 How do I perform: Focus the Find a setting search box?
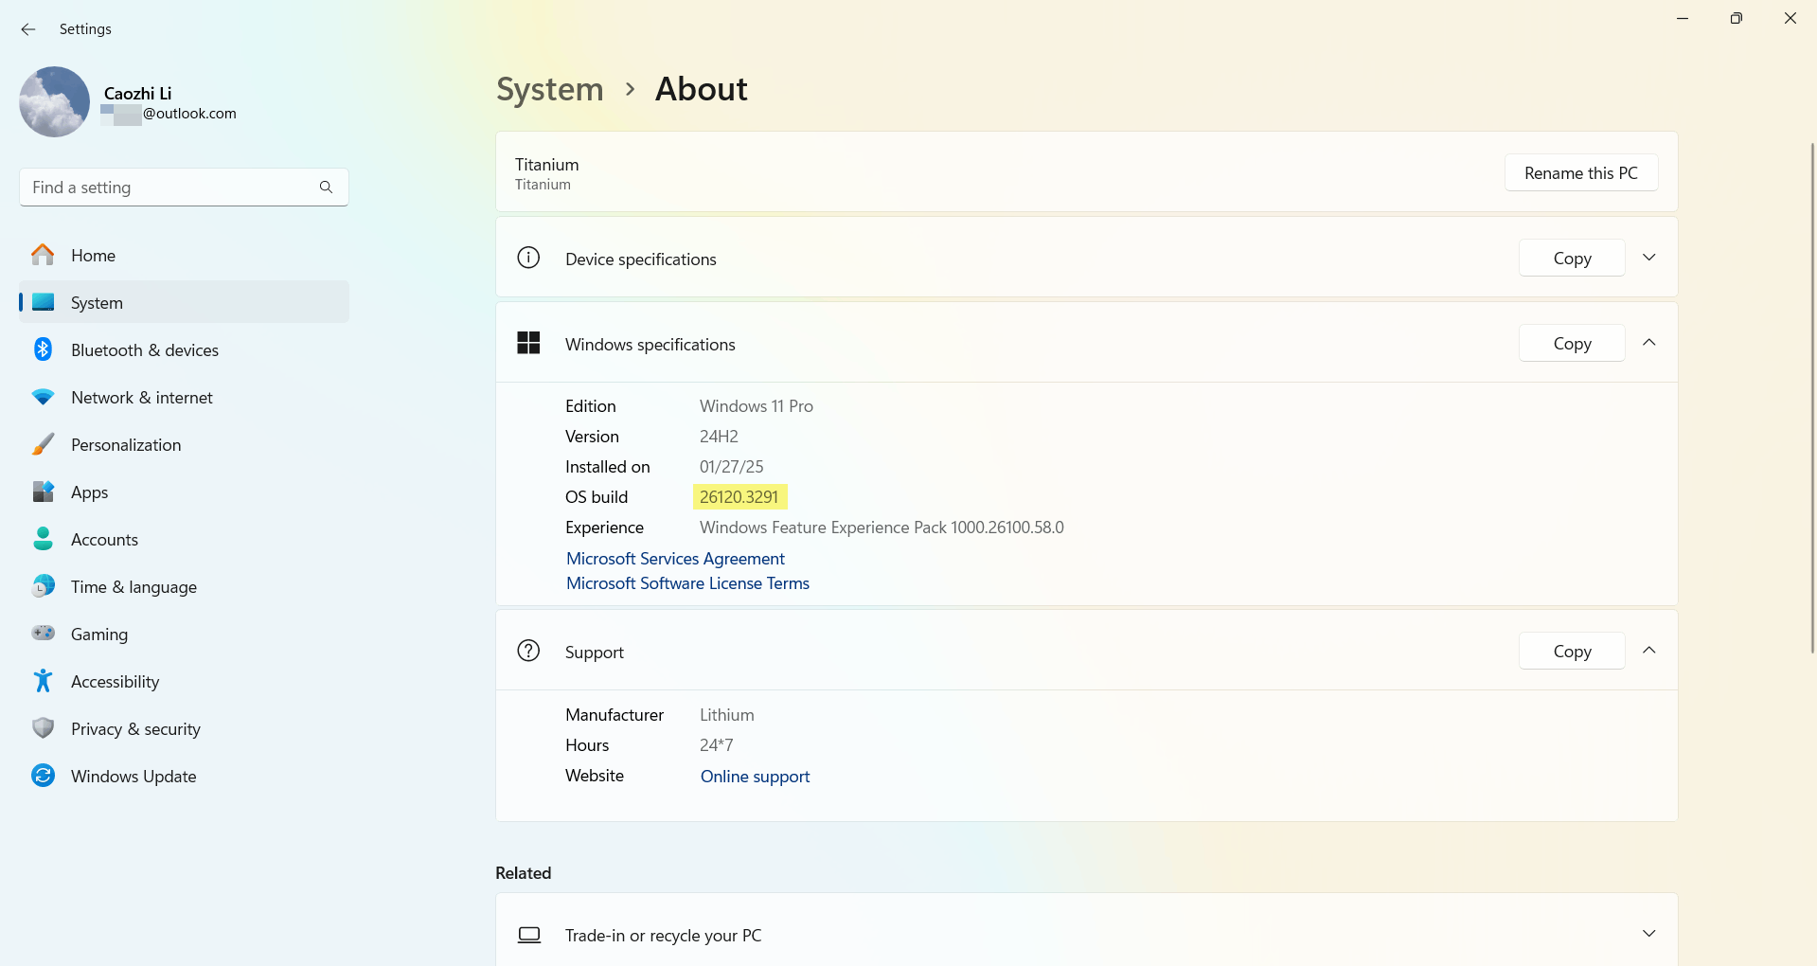click(x=184, y=188)
